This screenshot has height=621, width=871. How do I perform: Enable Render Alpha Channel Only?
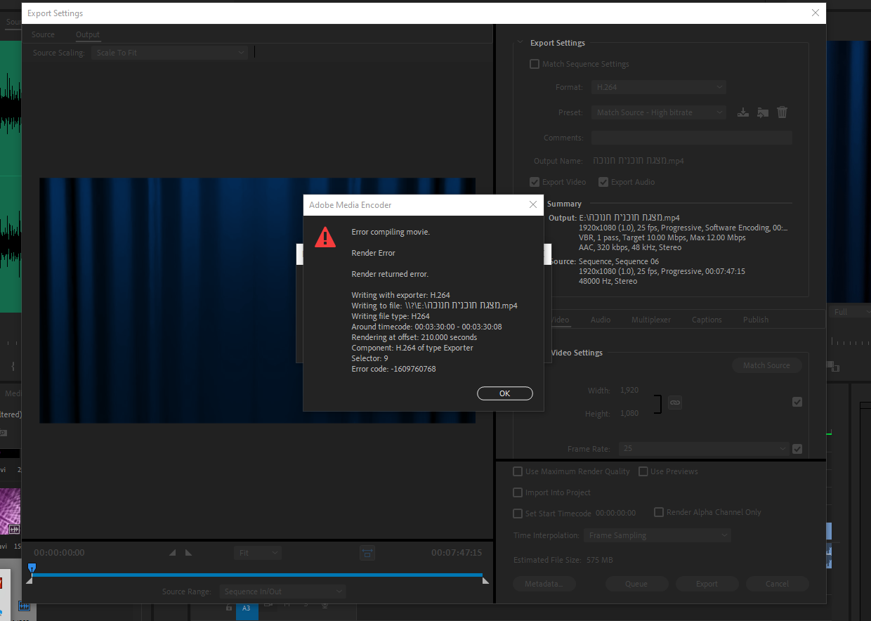point(659,512)
